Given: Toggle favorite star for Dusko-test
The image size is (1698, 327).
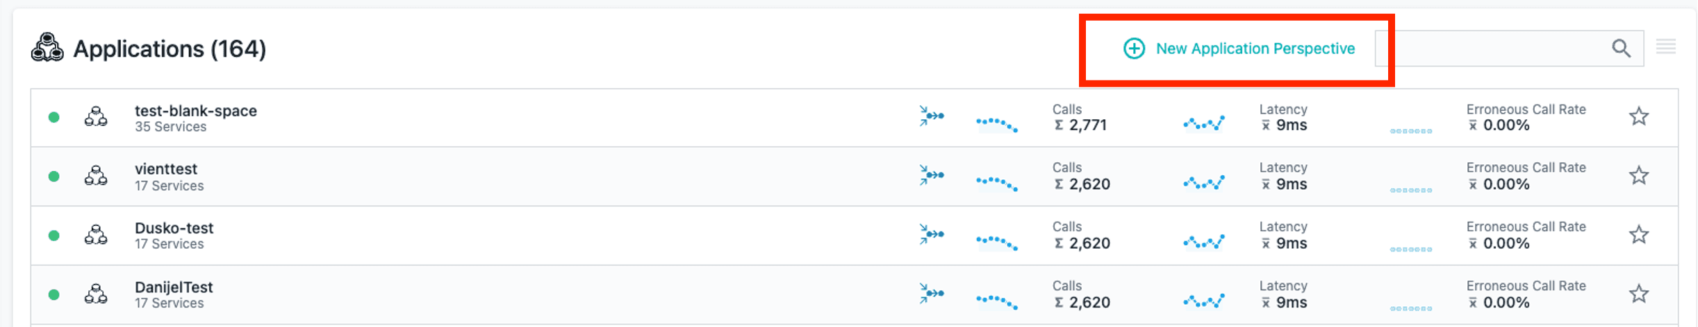Looking at the screenshot, I should [1639, 235].
